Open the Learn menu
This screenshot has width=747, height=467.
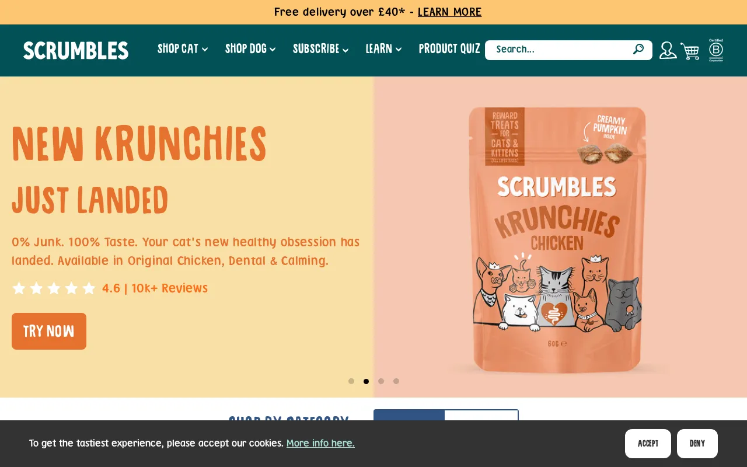point(383,49)
